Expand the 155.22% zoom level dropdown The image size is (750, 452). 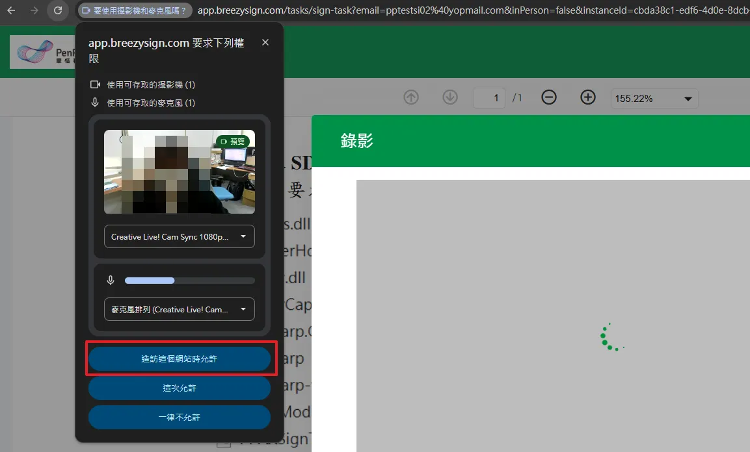654,99
